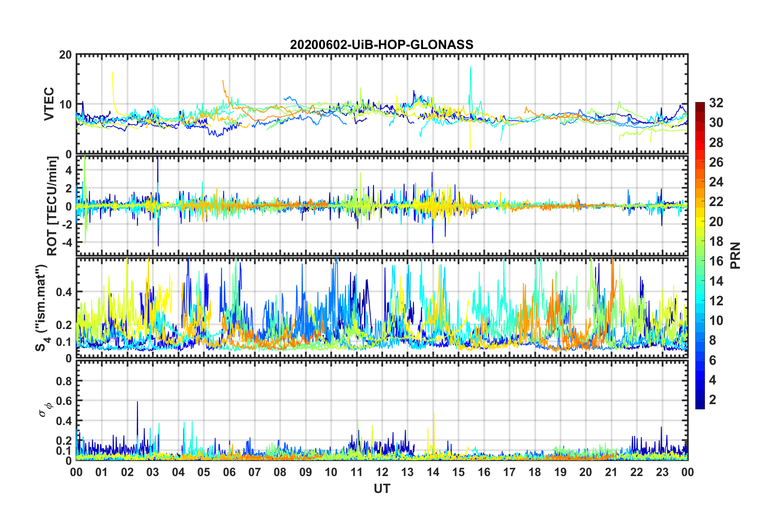Click the colorbar tick label 24
764x511 pixels.
716,182
